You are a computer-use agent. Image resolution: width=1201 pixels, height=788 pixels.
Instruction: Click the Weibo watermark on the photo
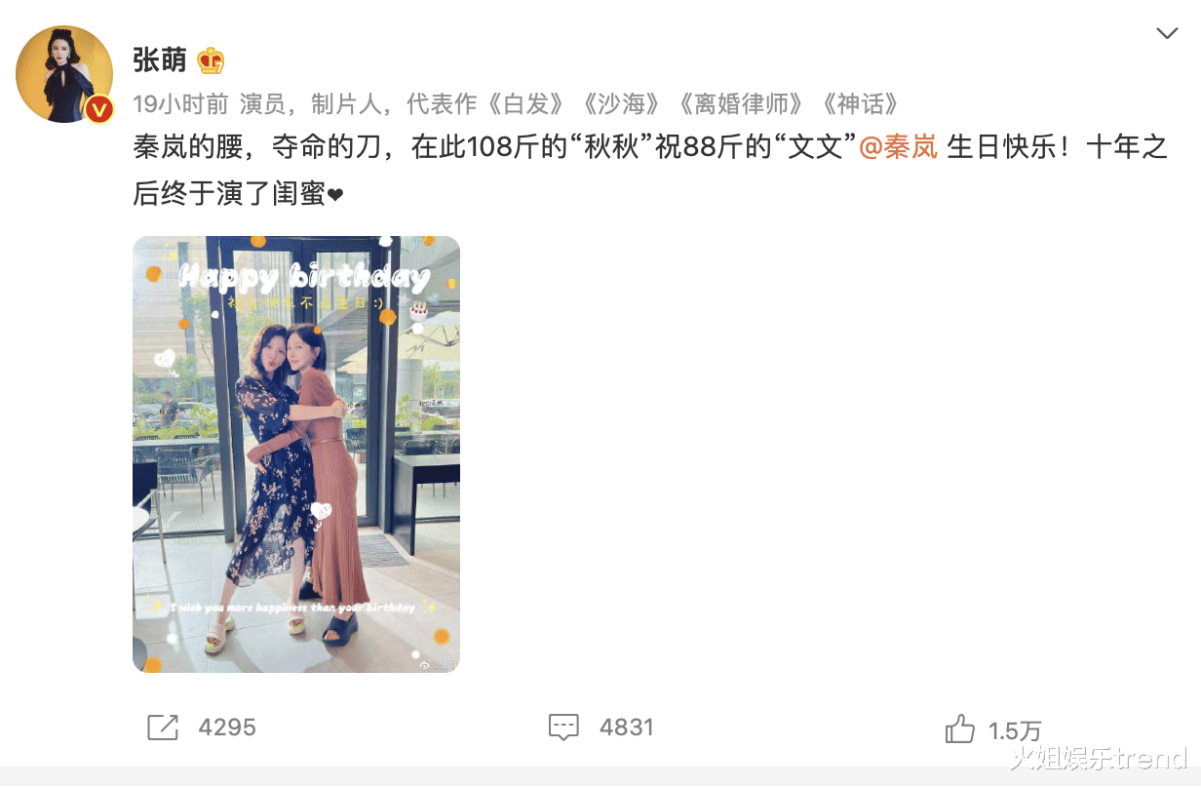click(436, 663)
